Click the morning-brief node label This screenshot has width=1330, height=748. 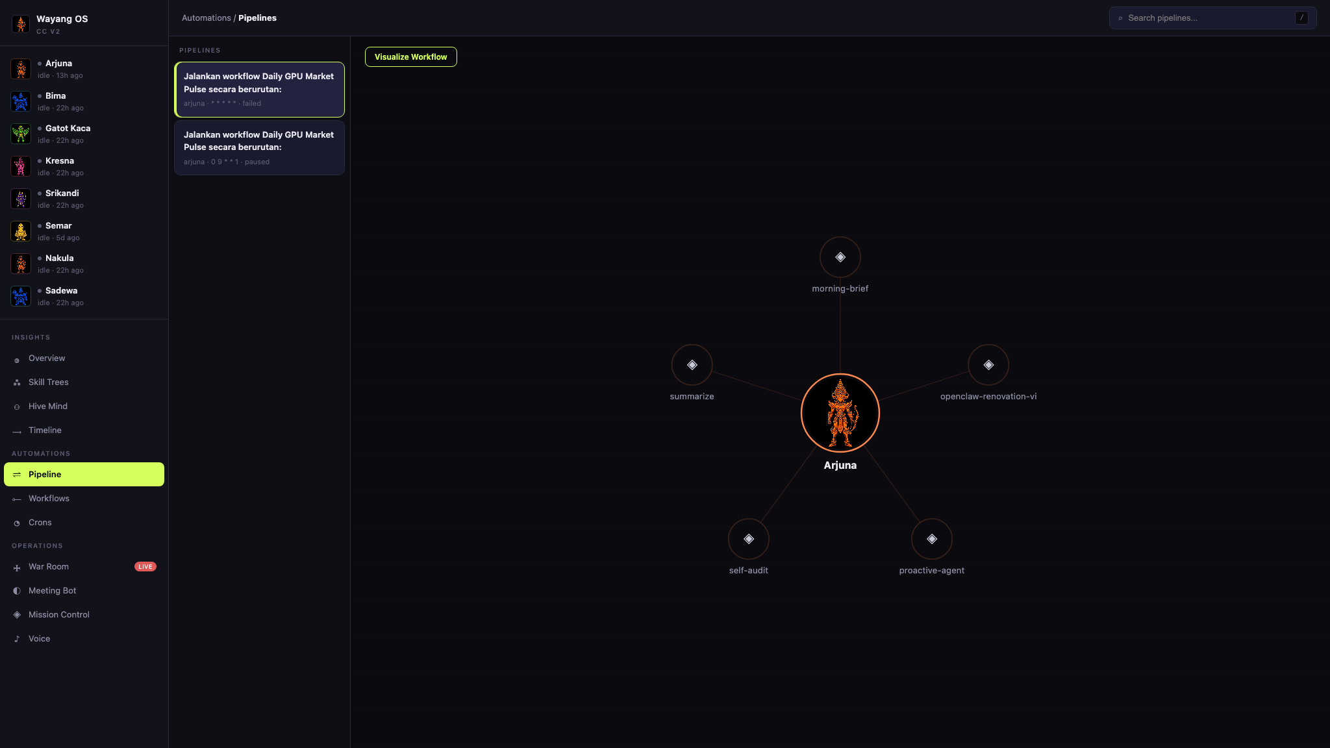(840, 289)
